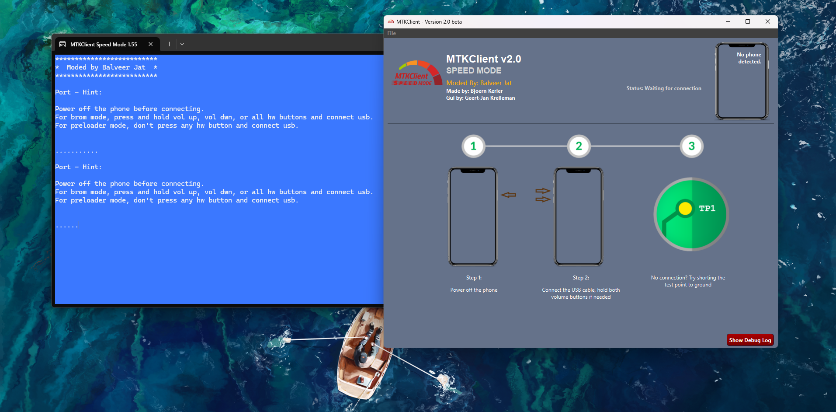The height and width of the screenshot is (412, 836).
Task: Click the step 2 numbered circle
Action: click(579, 146)
